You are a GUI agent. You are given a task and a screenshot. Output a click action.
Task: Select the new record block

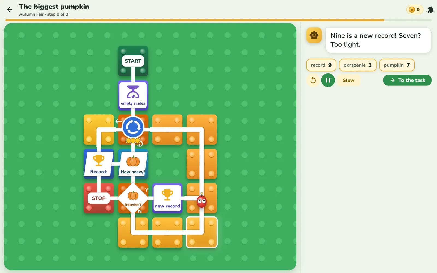[167, 198]
